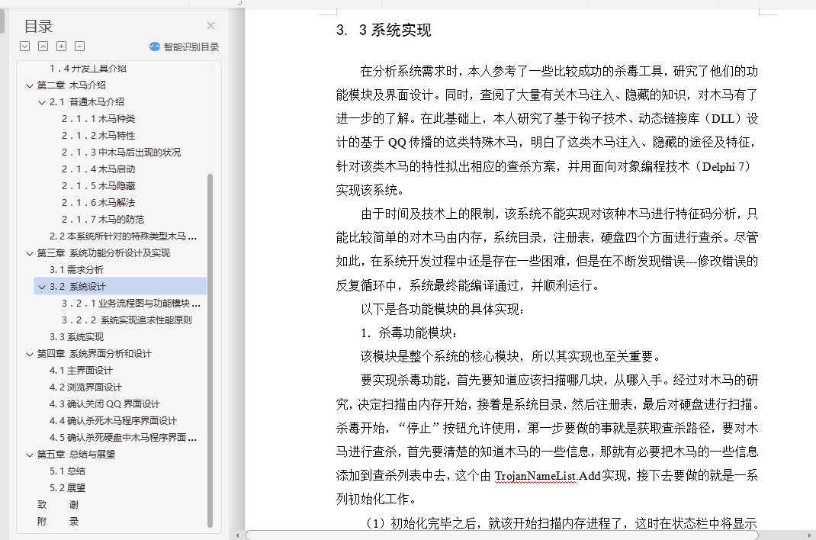Screen dimensions: 816x540
Task: Go to 致 谢 section
Action: pyautogui.click(x=58, y=505)
